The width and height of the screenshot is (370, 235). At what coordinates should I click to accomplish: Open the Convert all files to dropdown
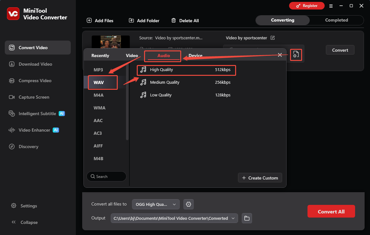pos(156,204)
